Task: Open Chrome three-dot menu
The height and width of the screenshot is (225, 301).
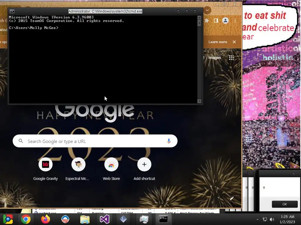Action: [x=235, y=21]
